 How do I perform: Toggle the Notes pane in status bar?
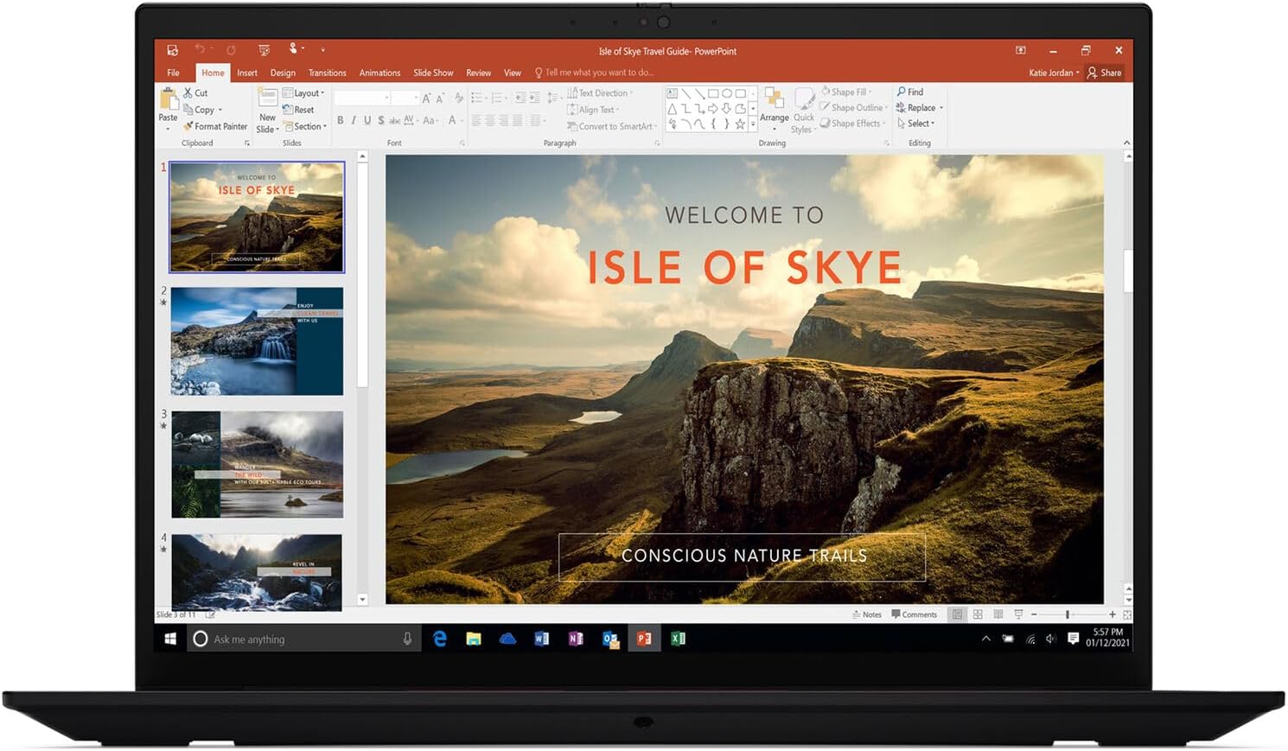(867, 614)
